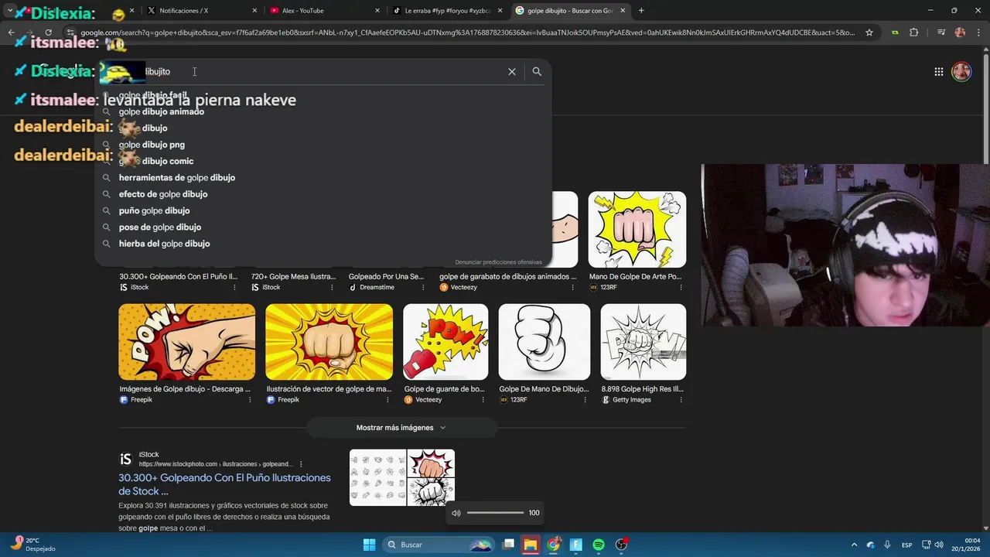
Task: Show hidden system tray icons
Action: [x=854, y=545]
